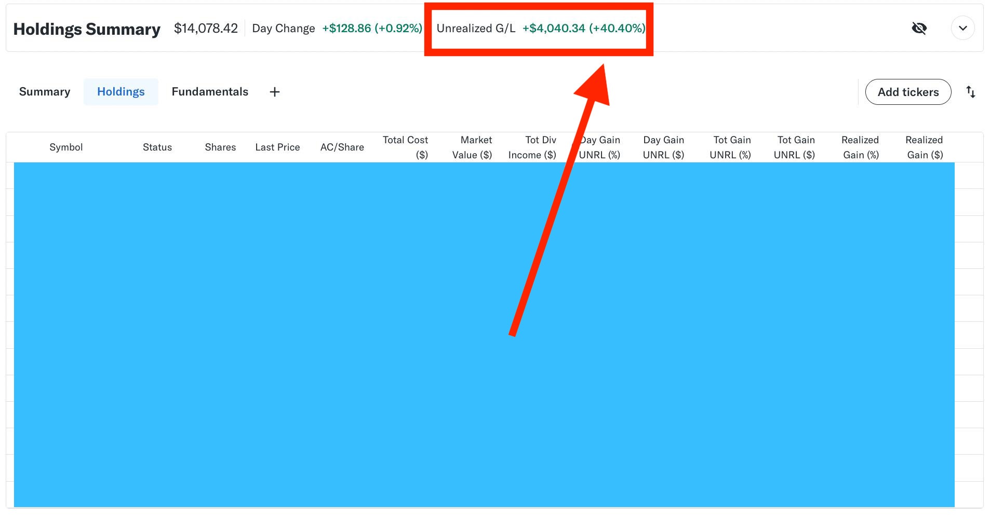Expand the Holdings Summary chevron dropdown

[x=962, y=28]
